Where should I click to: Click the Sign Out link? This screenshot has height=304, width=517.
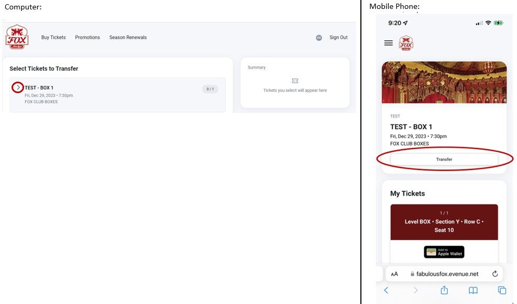coord(338,38)
